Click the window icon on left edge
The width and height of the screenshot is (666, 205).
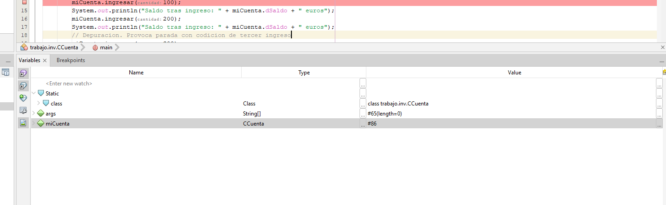coord(5,72)
